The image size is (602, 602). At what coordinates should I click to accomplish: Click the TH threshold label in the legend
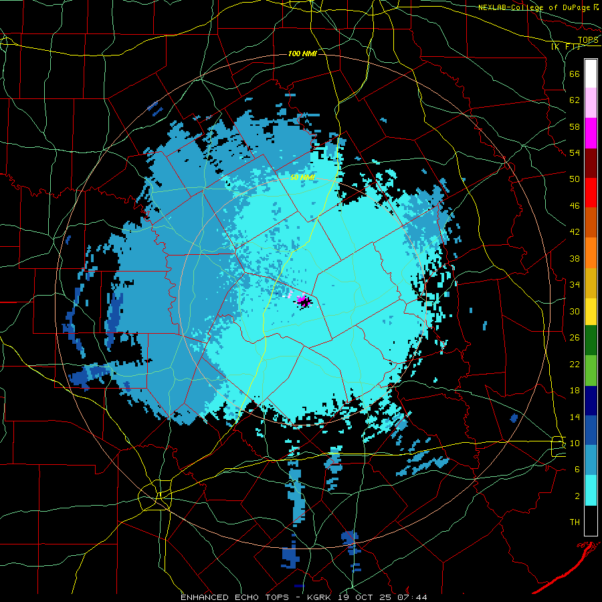[x=575, y=522]
